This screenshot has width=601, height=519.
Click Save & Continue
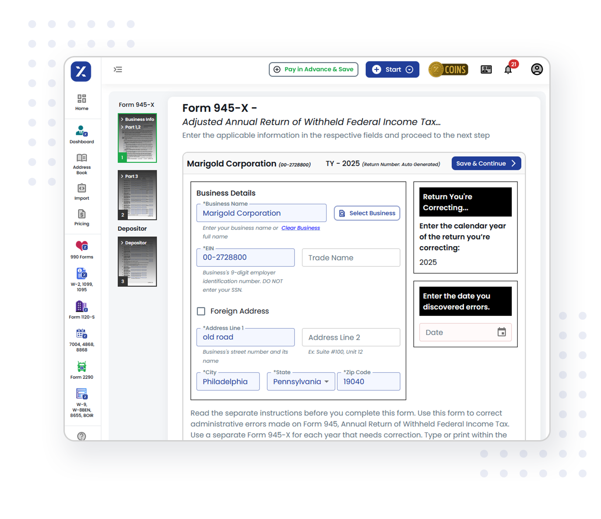point(486,163)
